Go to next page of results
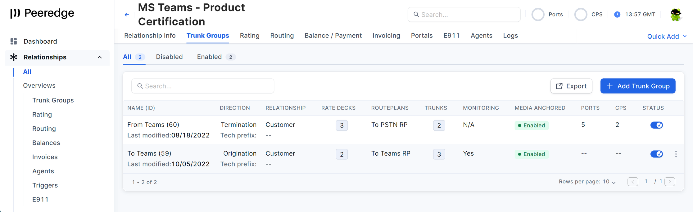This screenshot has height=212, width=693. [670, 182]
